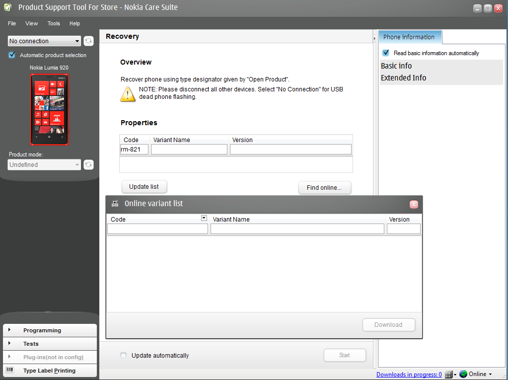Click the barcode icon beside Type Label Printing
Viewport: 508px width, 380px height.
click(10, 370)
